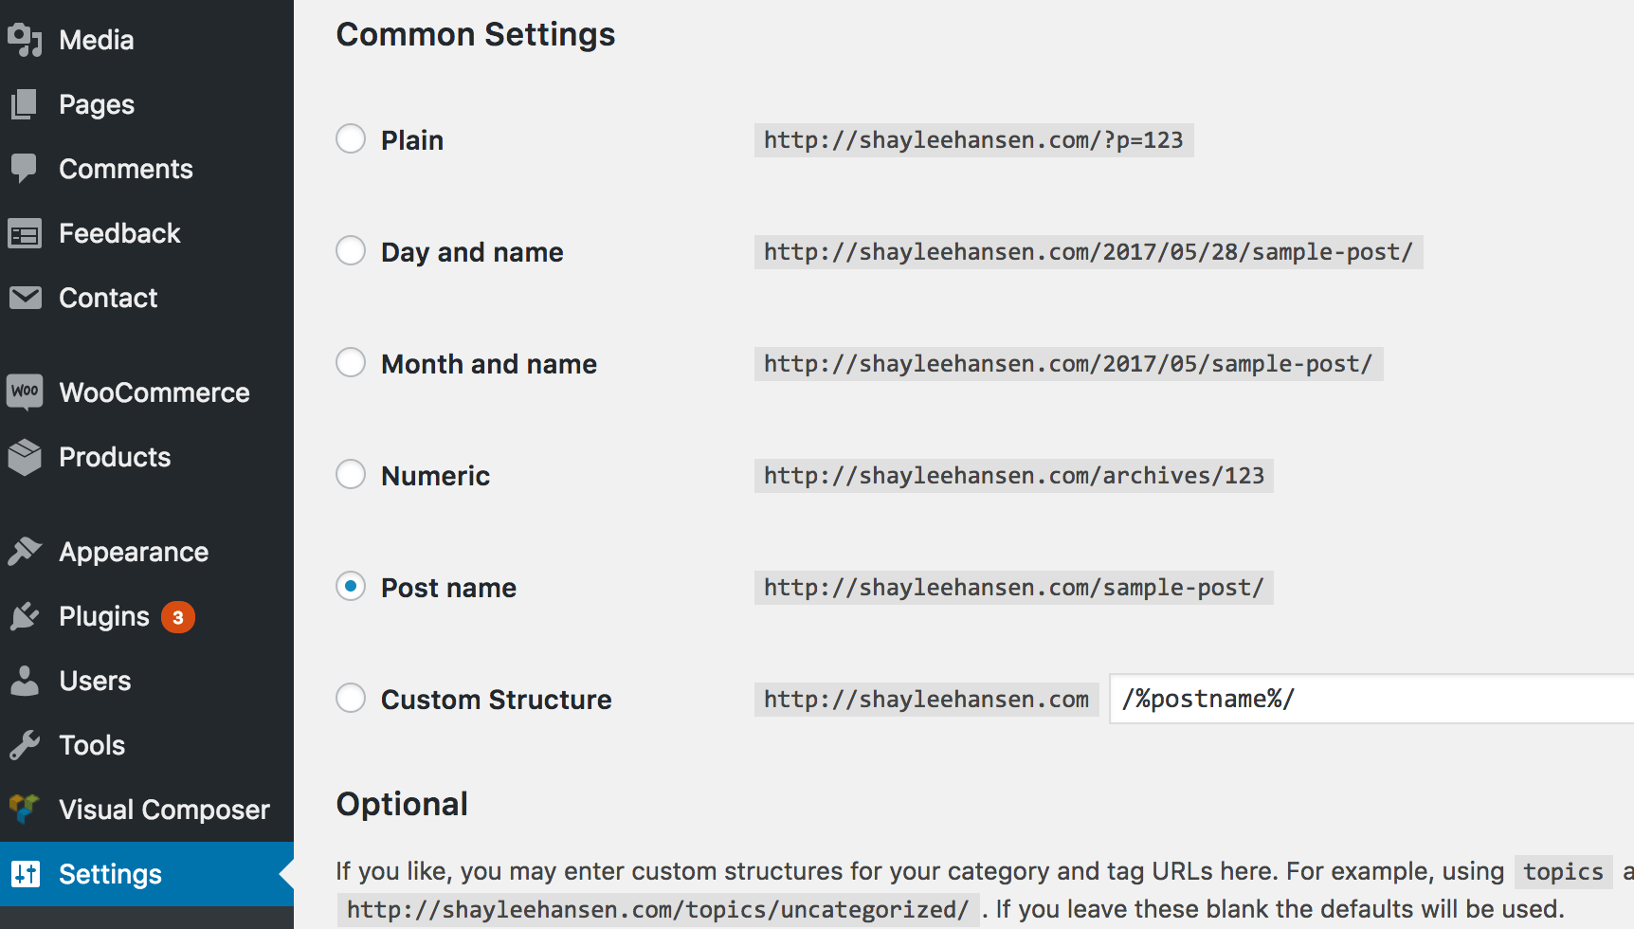Pick the Numeric permalink radio option
The image size is (1634, 929).
click(351, 475)
